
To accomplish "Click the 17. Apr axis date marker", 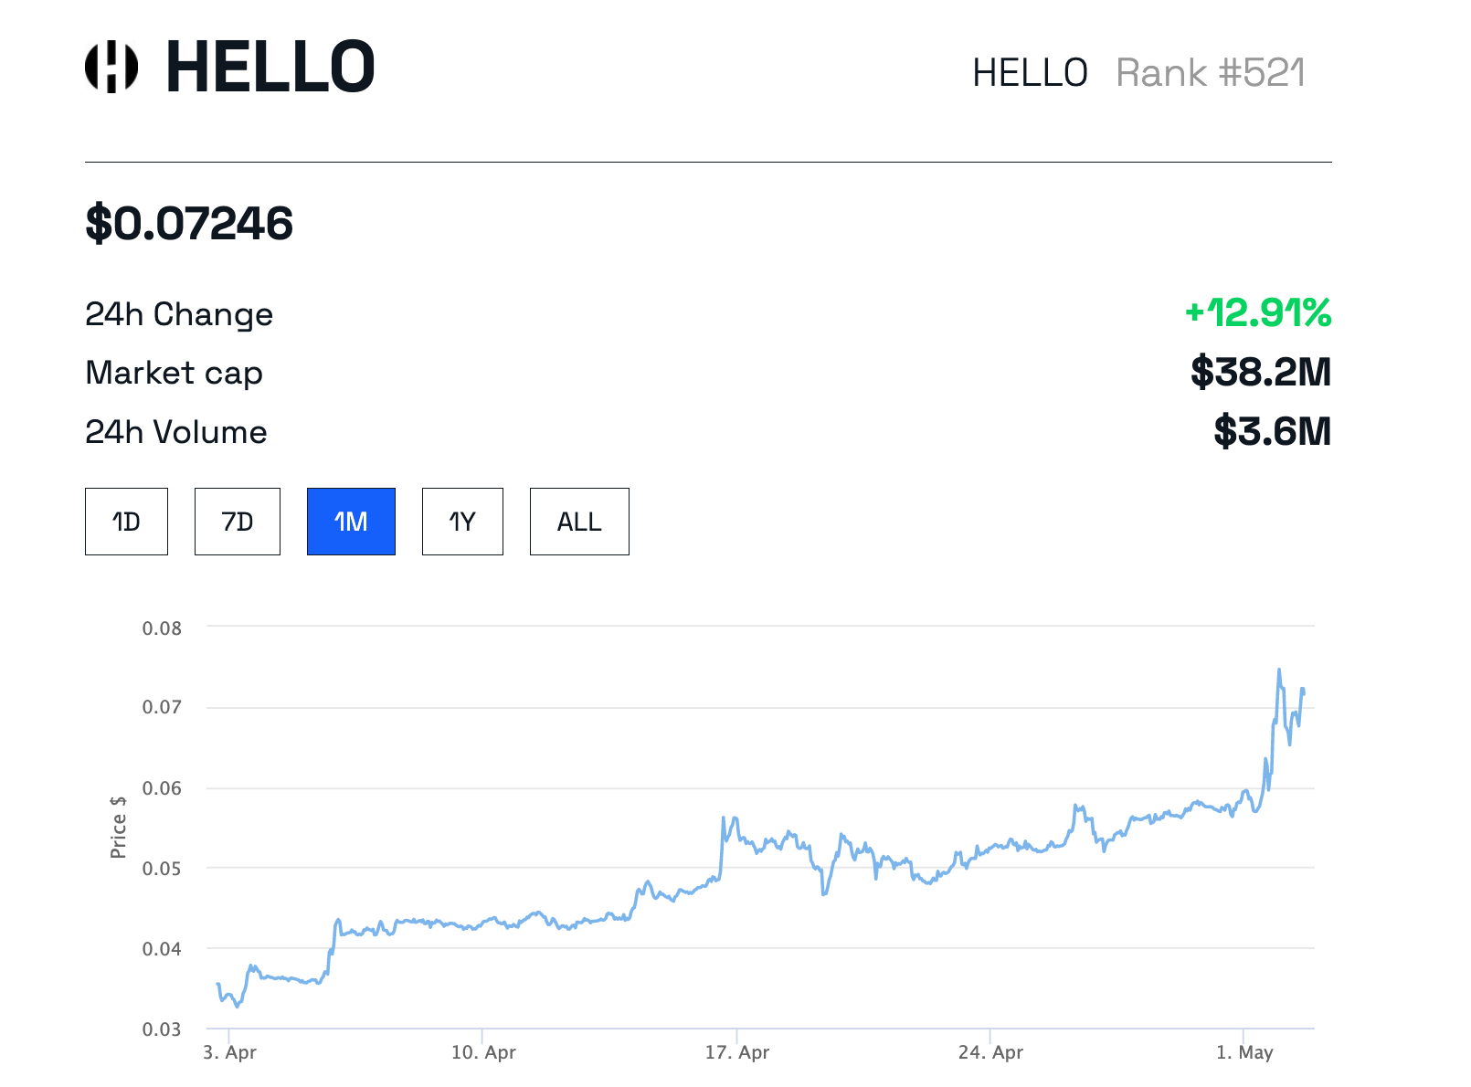I will click(737, 1052).
